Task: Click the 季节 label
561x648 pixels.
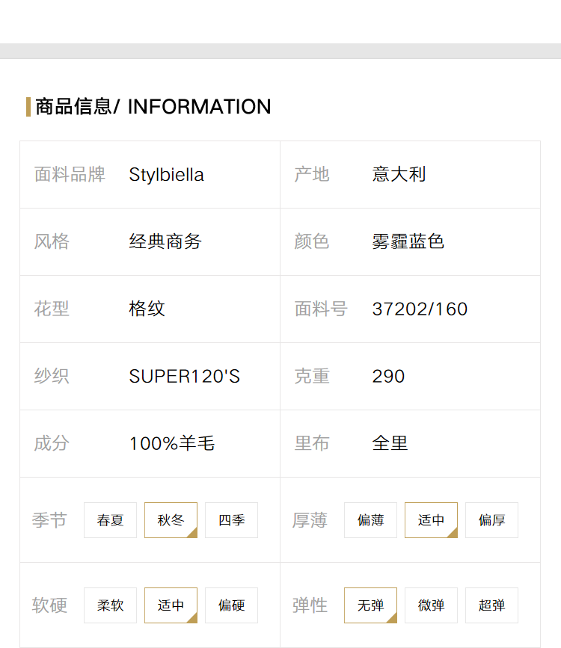Action: (49, 520)
